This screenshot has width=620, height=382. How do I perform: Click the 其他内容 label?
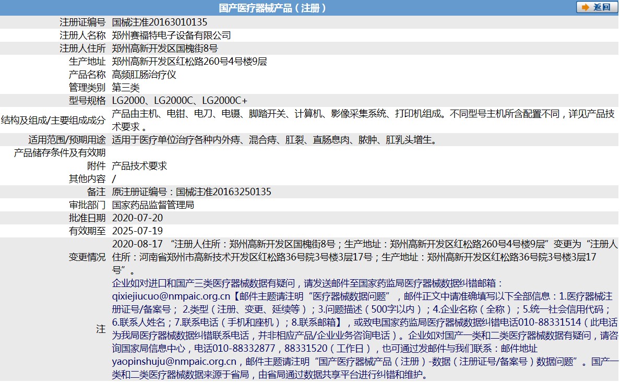pos(87,179)
